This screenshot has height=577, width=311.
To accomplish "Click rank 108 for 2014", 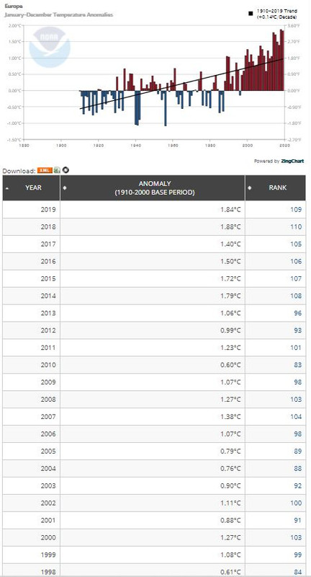I will 296,296.
